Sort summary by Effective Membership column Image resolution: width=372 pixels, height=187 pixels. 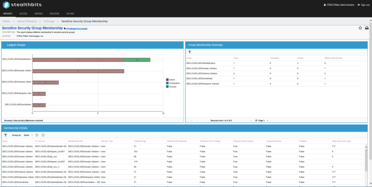click(333, 58)
